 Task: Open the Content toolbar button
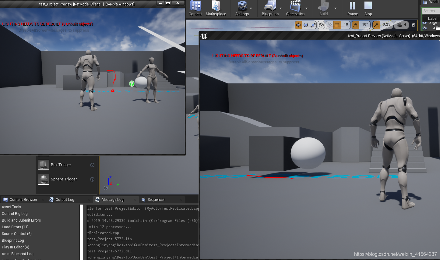click(195, 8)
